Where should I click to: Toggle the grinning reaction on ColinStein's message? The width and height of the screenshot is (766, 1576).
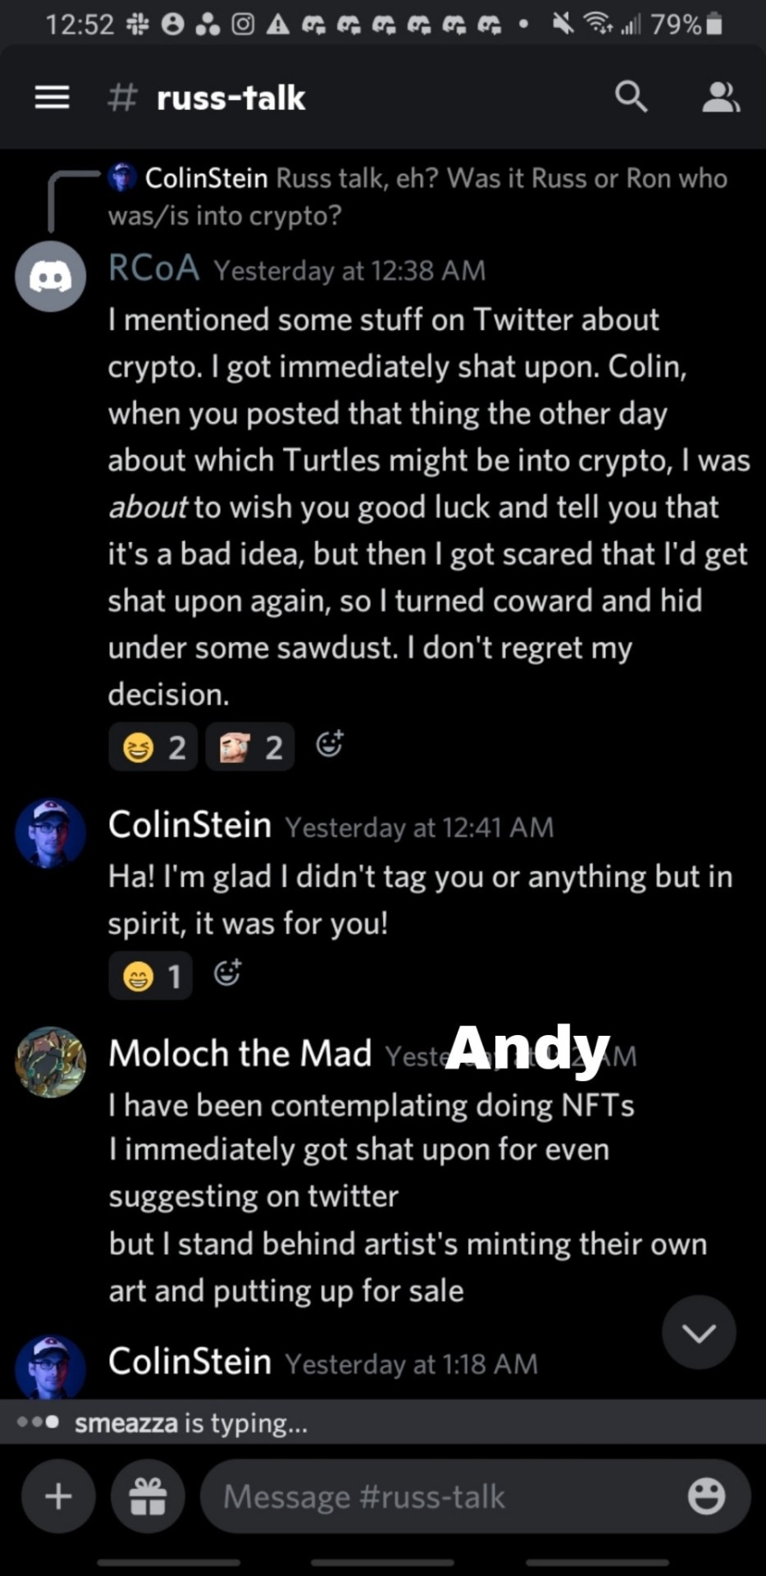click(x=151, y=976)
